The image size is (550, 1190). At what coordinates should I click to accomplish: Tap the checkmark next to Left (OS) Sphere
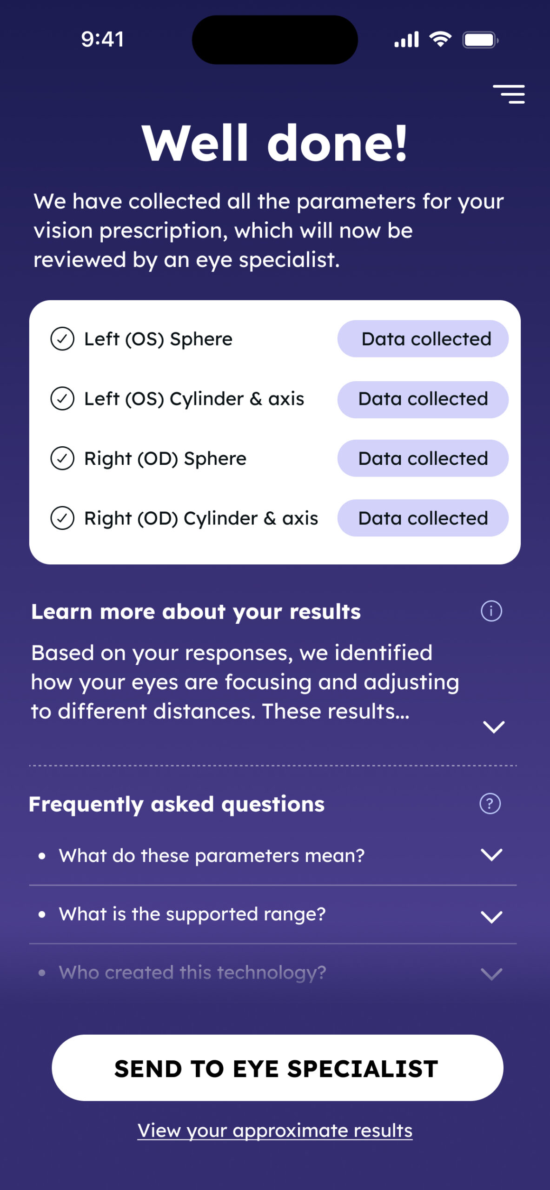(x=62, y=339)
